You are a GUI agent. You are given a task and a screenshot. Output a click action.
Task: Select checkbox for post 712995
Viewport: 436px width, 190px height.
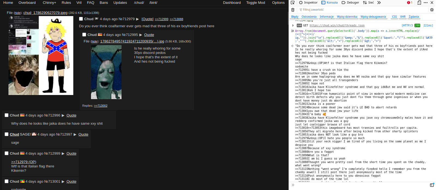[x=84, y=35]
